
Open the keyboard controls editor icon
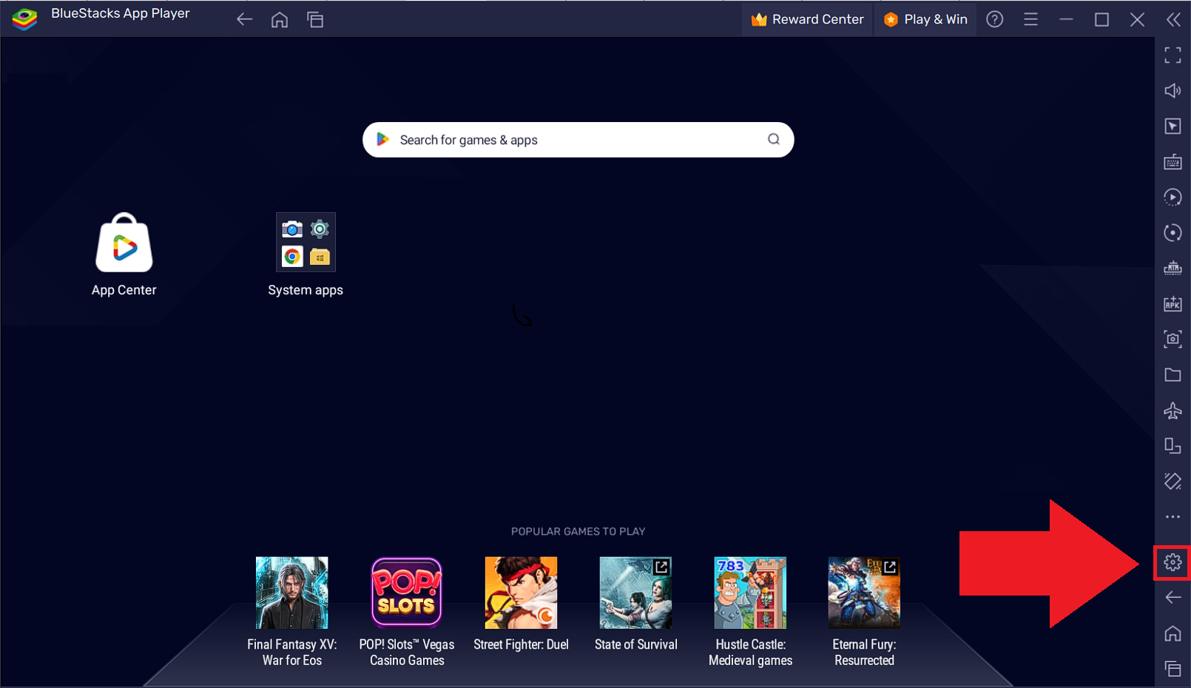click(1173, 161)
